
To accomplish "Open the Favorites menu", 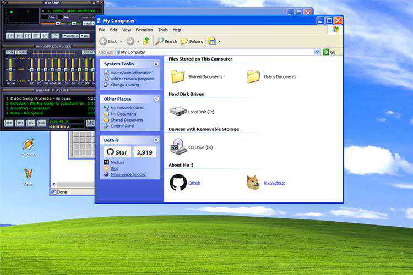I will tap(144, 30).
